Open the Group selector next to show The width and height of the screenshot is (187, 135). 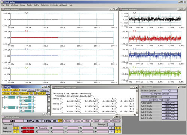31,90
